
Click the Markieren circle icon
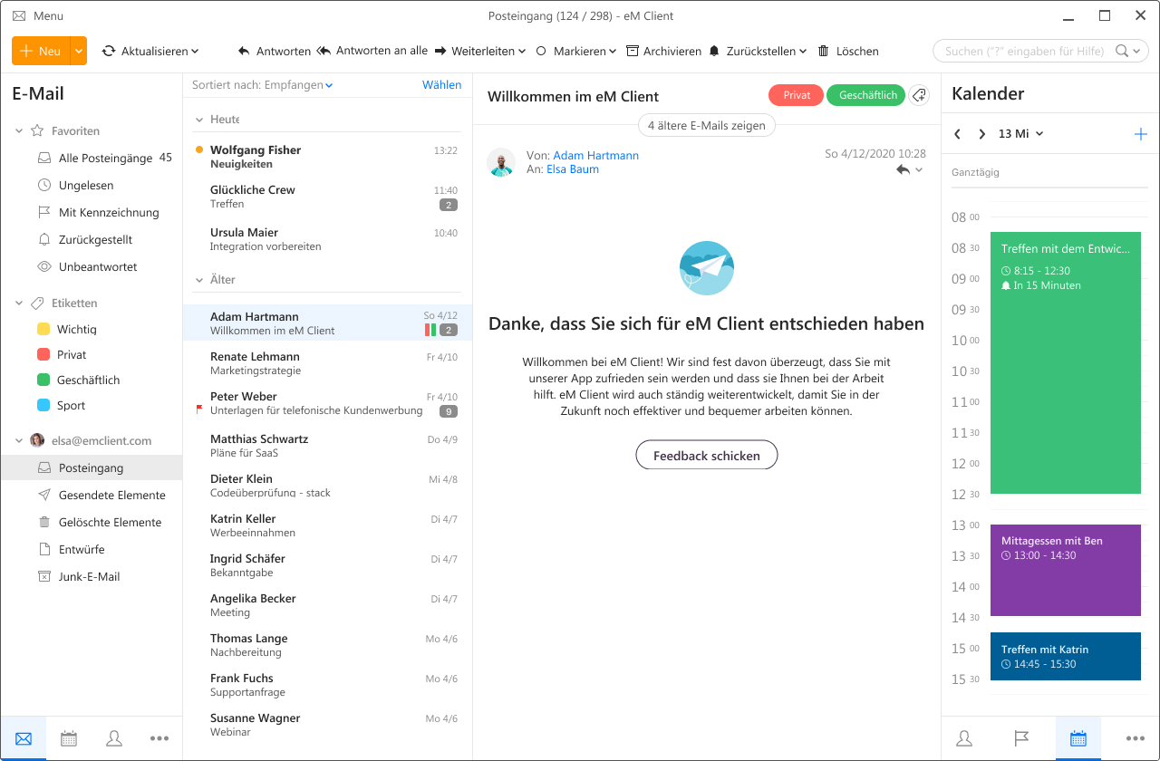click(542, 52)
